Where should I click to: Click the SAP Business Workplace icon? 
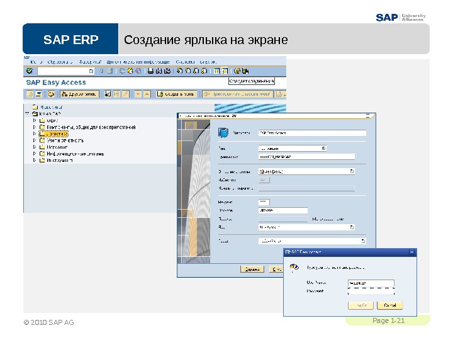(x=51, y=94)
